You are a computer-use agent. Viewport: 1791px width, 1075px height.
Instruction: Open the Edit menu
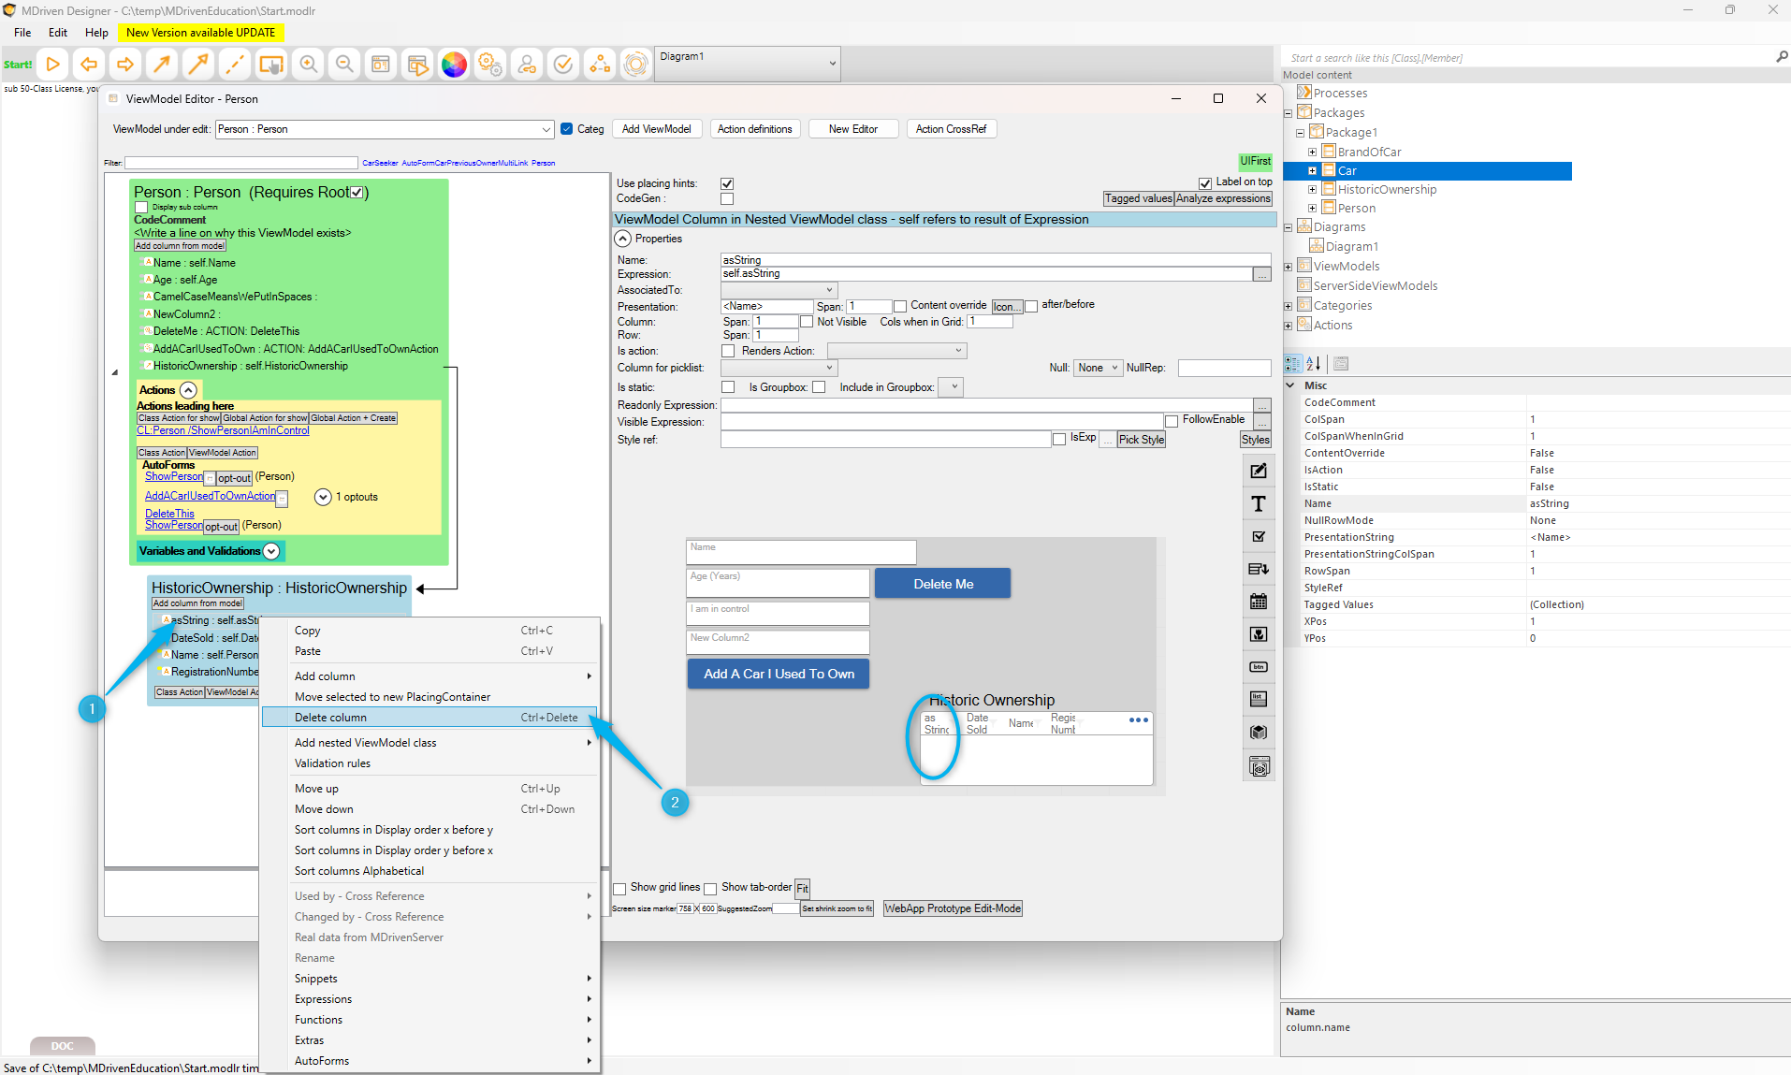(58, 32)
